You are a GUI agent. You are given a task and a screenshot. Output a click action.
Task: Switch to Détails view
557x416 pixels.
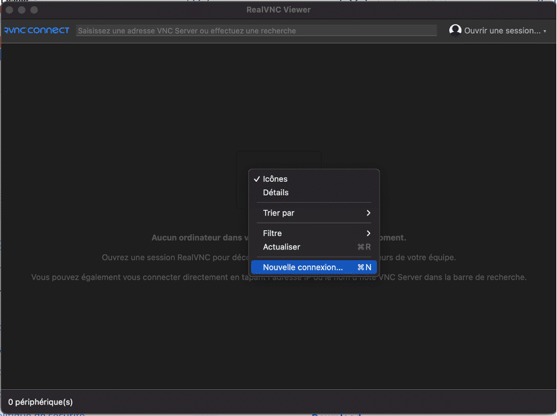(x=314, y=193)
